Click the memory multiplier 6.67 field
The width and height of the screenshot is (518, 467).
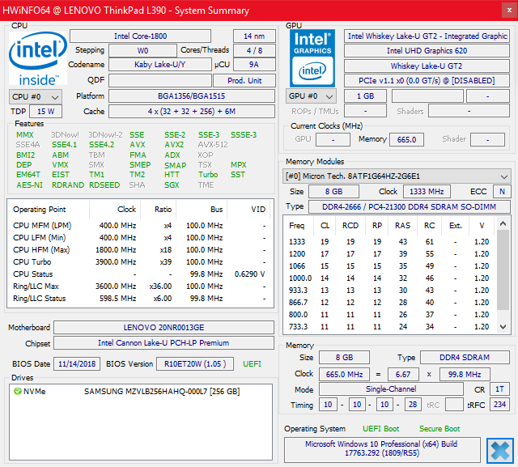tap(403, 374)
